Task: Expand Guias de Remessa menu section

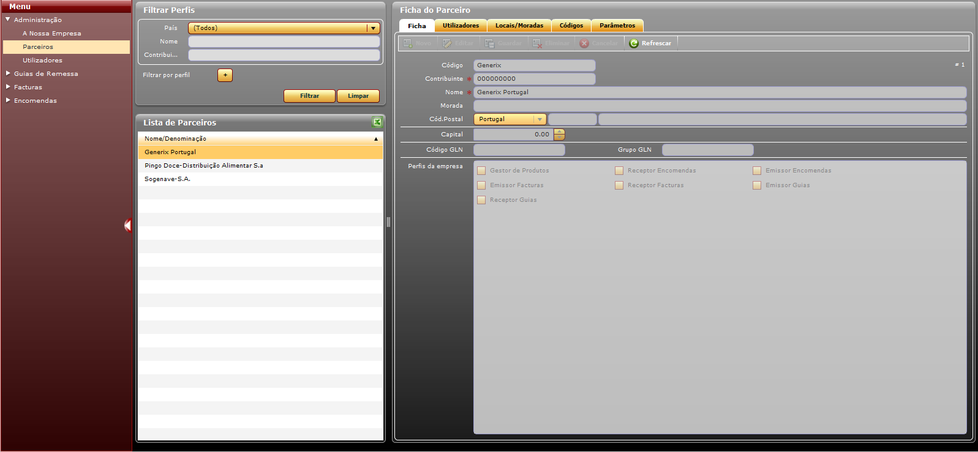Action: (x=8, y=73)
